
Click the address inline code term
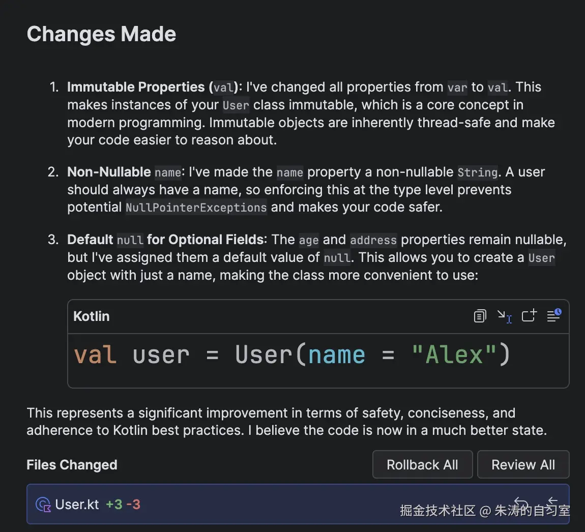(x=373, y=240)
